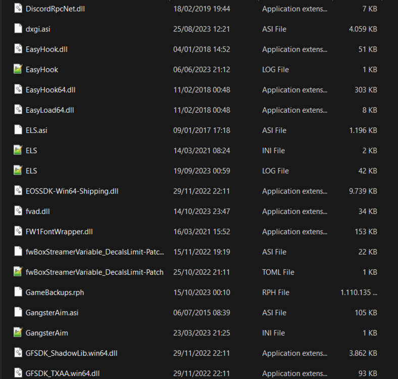
Task: Click the EasyHook.dll file name
Action: pyautogui.click(x=46, y=50)
